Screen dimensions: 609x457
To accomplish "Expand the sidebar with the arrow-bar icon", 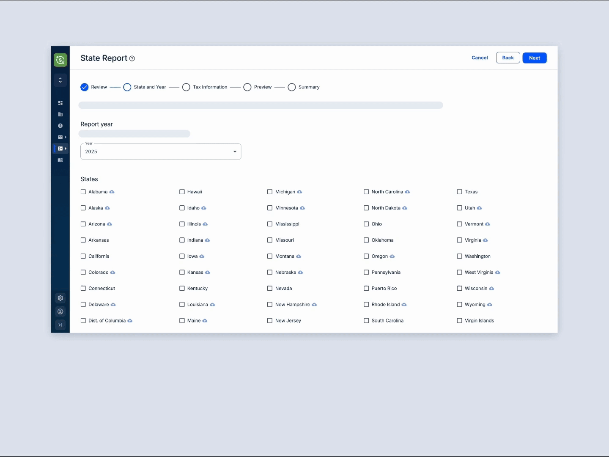I will (x=60, y=325).
